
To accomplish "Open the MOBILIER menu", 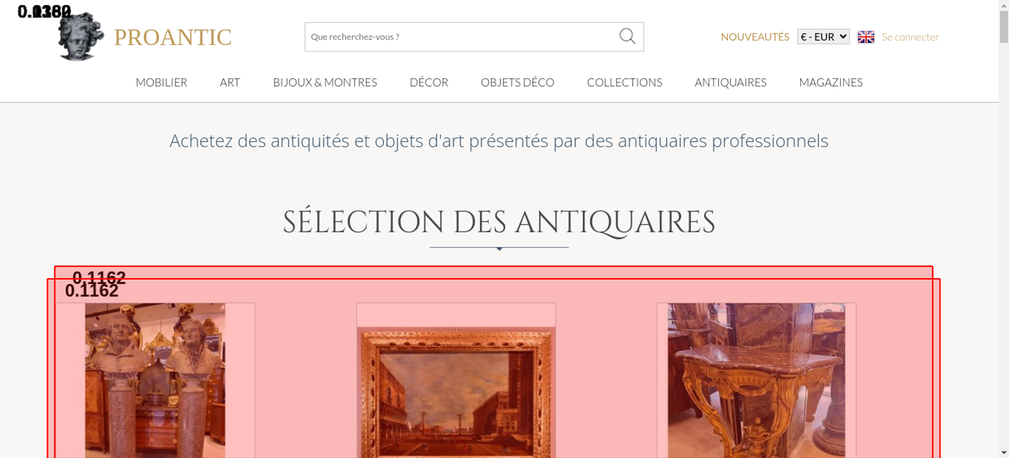I will (x=161, y=82).
